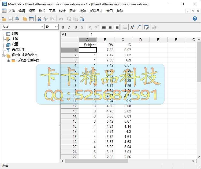Open the 检验 menu

coord(83,11)
